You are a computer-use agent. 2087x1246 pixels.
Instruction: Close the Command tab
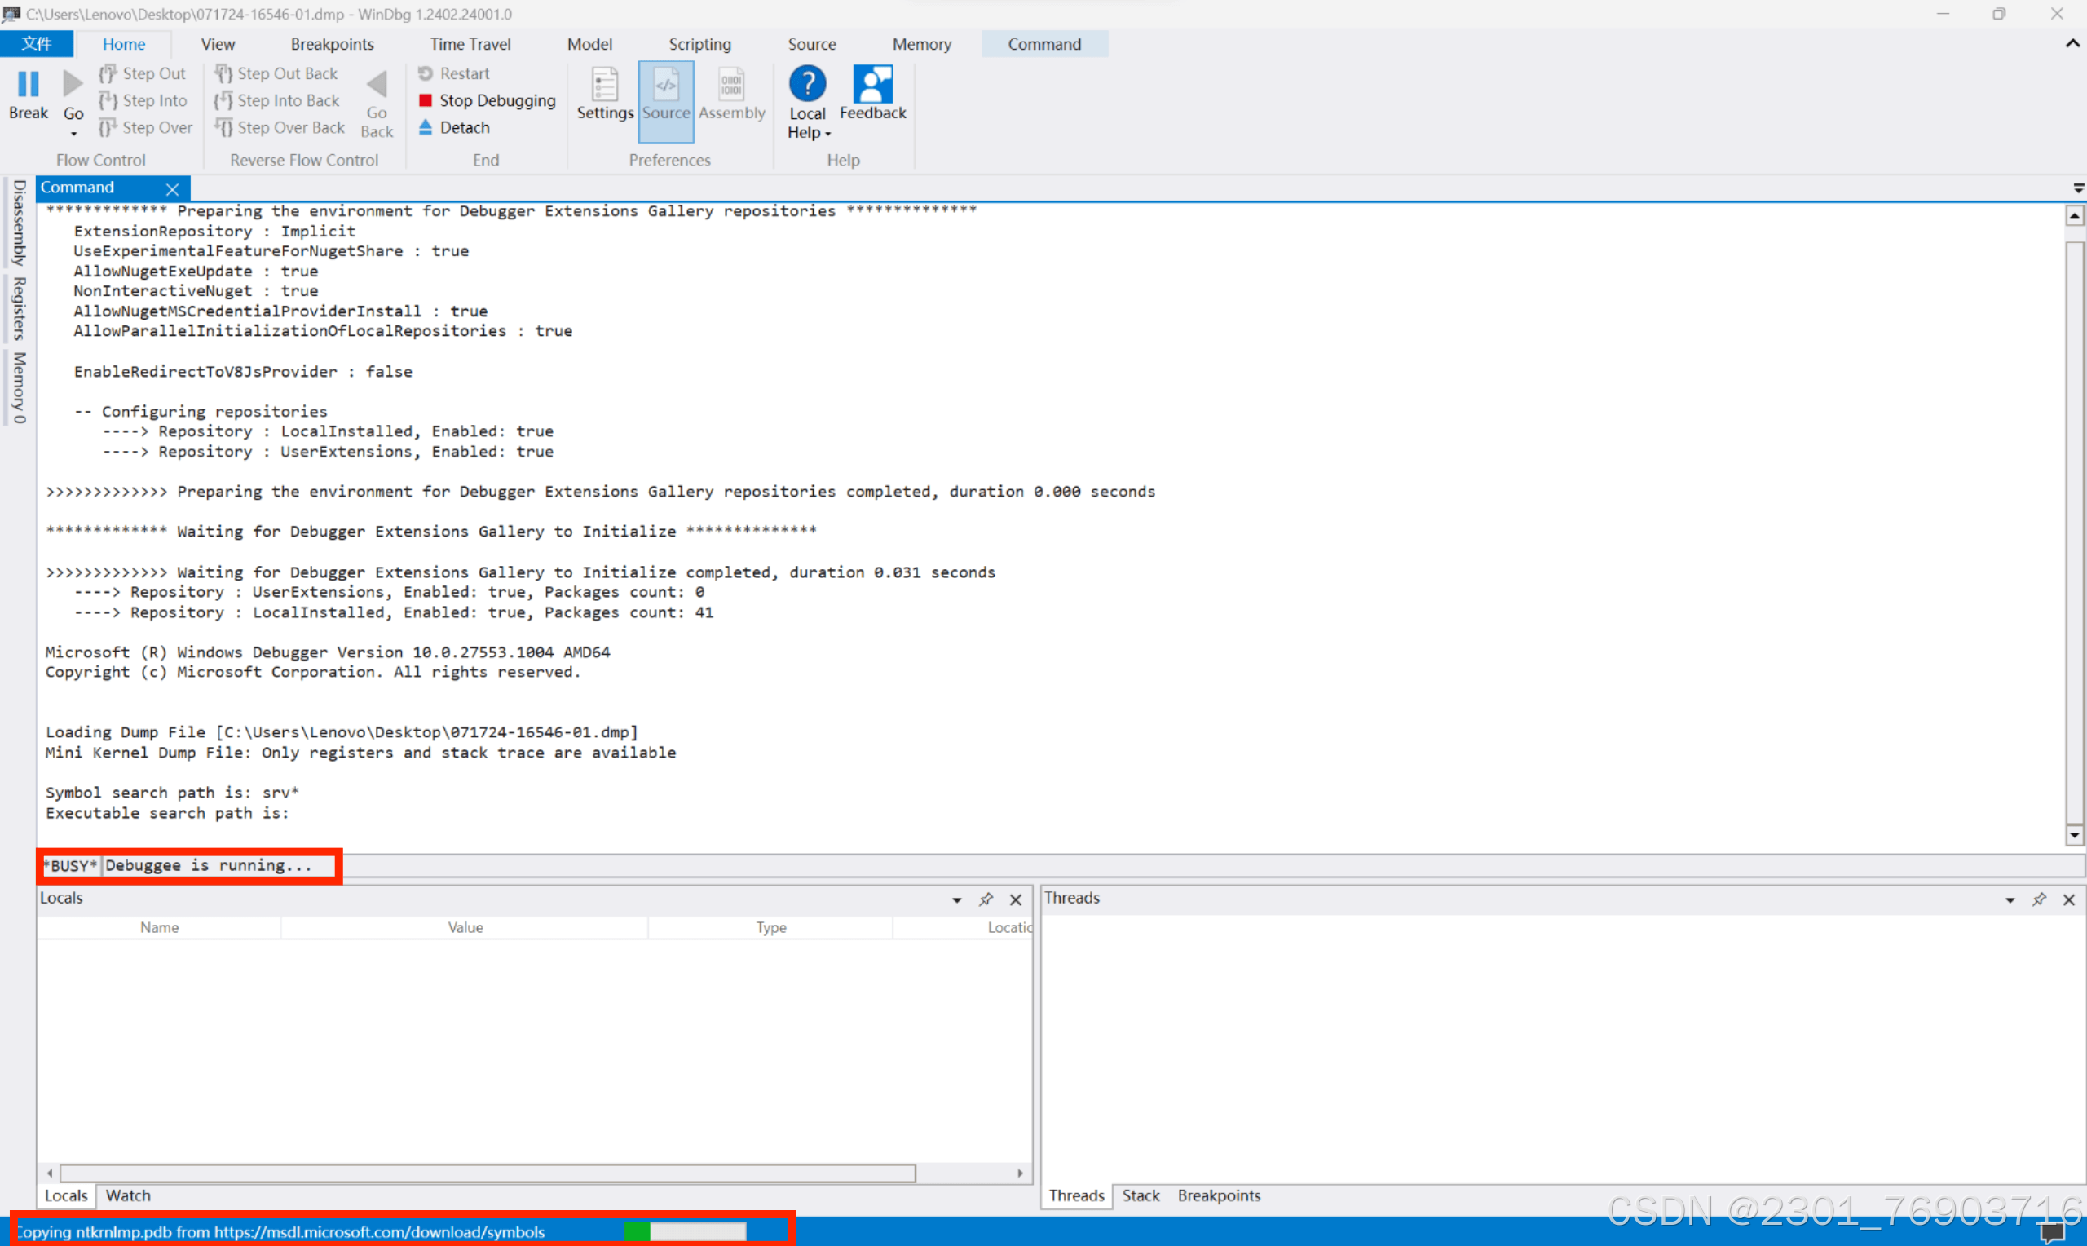coord(172,189)
